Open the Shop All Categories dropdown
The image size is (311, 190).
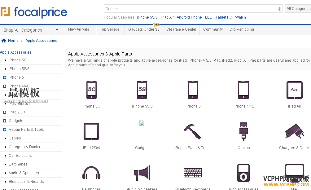click(x=31, y=30)
